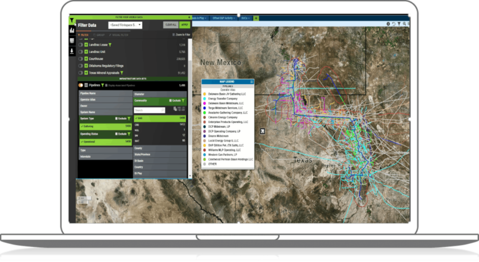The image size is (479, 262).
Task: Click the green add-tab plus button
Action: tap(256, 18)
